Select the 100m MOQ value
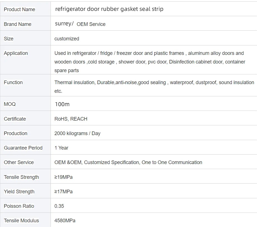 (62, 104)
